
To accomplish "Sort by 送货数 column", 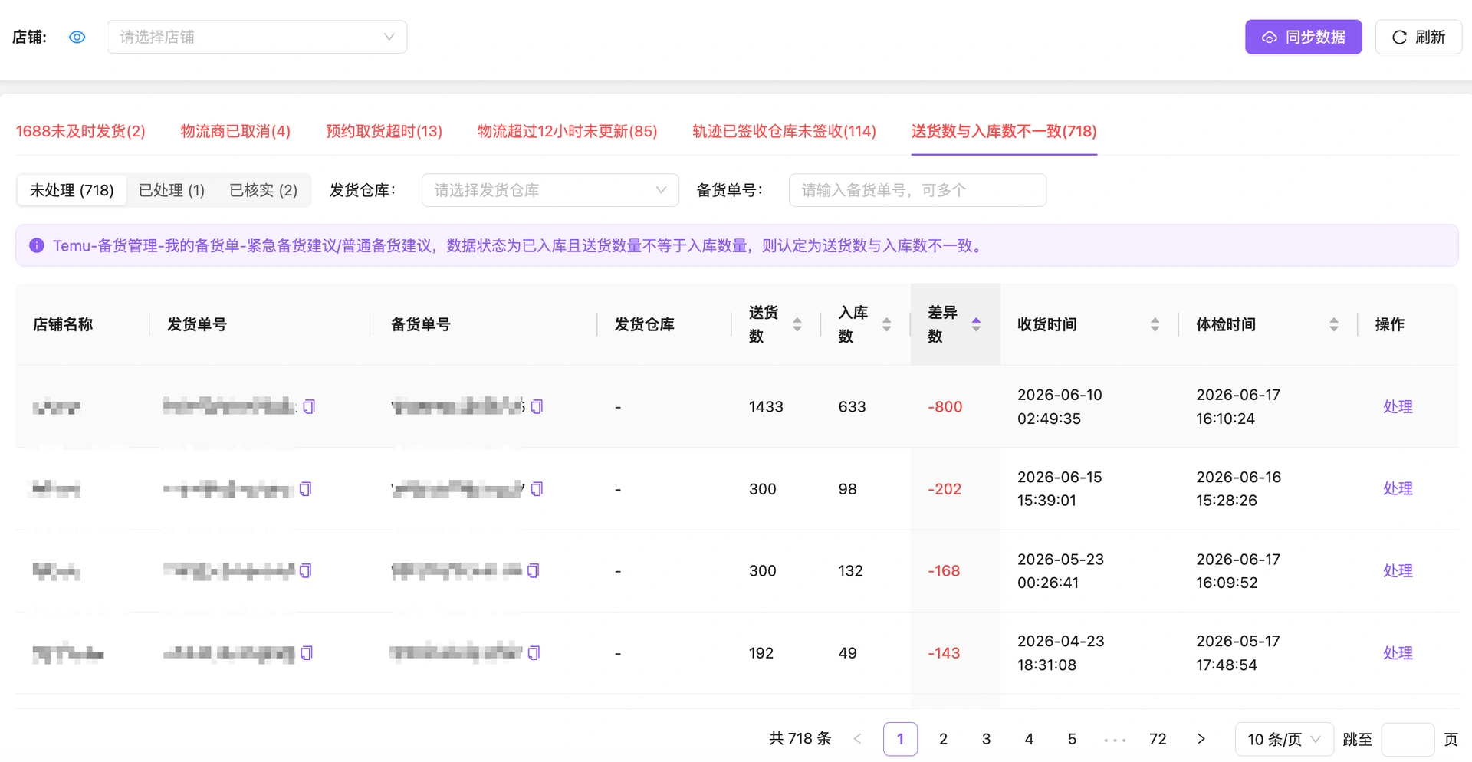I will pyautogui.click(x=797, y=324).
